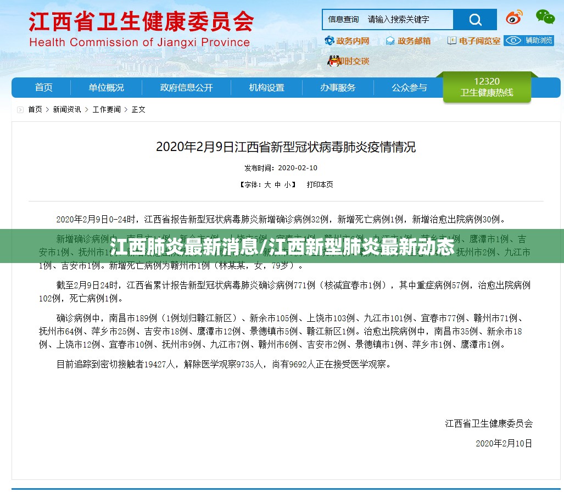Click the breadcrumb 新闻资讯 link
Screen dimensions: 564x492
67,109
